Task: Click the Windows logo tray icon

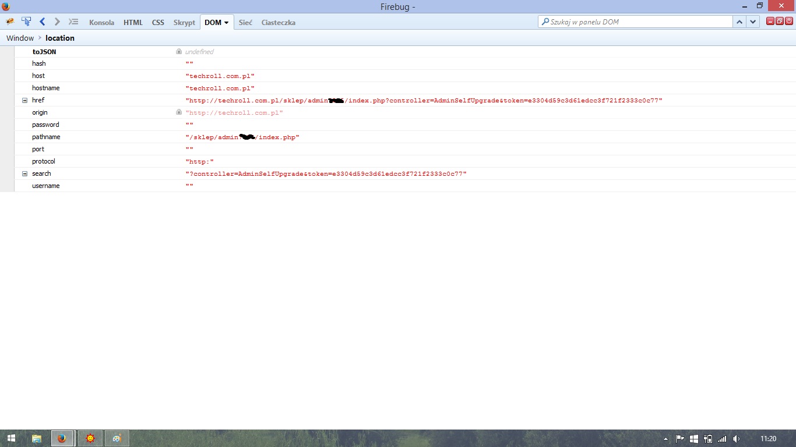Action: point(693,439)
